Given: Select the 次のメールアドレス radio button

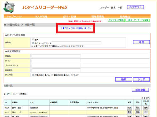Looking at the screenshot, I should [x=33, y=43].
